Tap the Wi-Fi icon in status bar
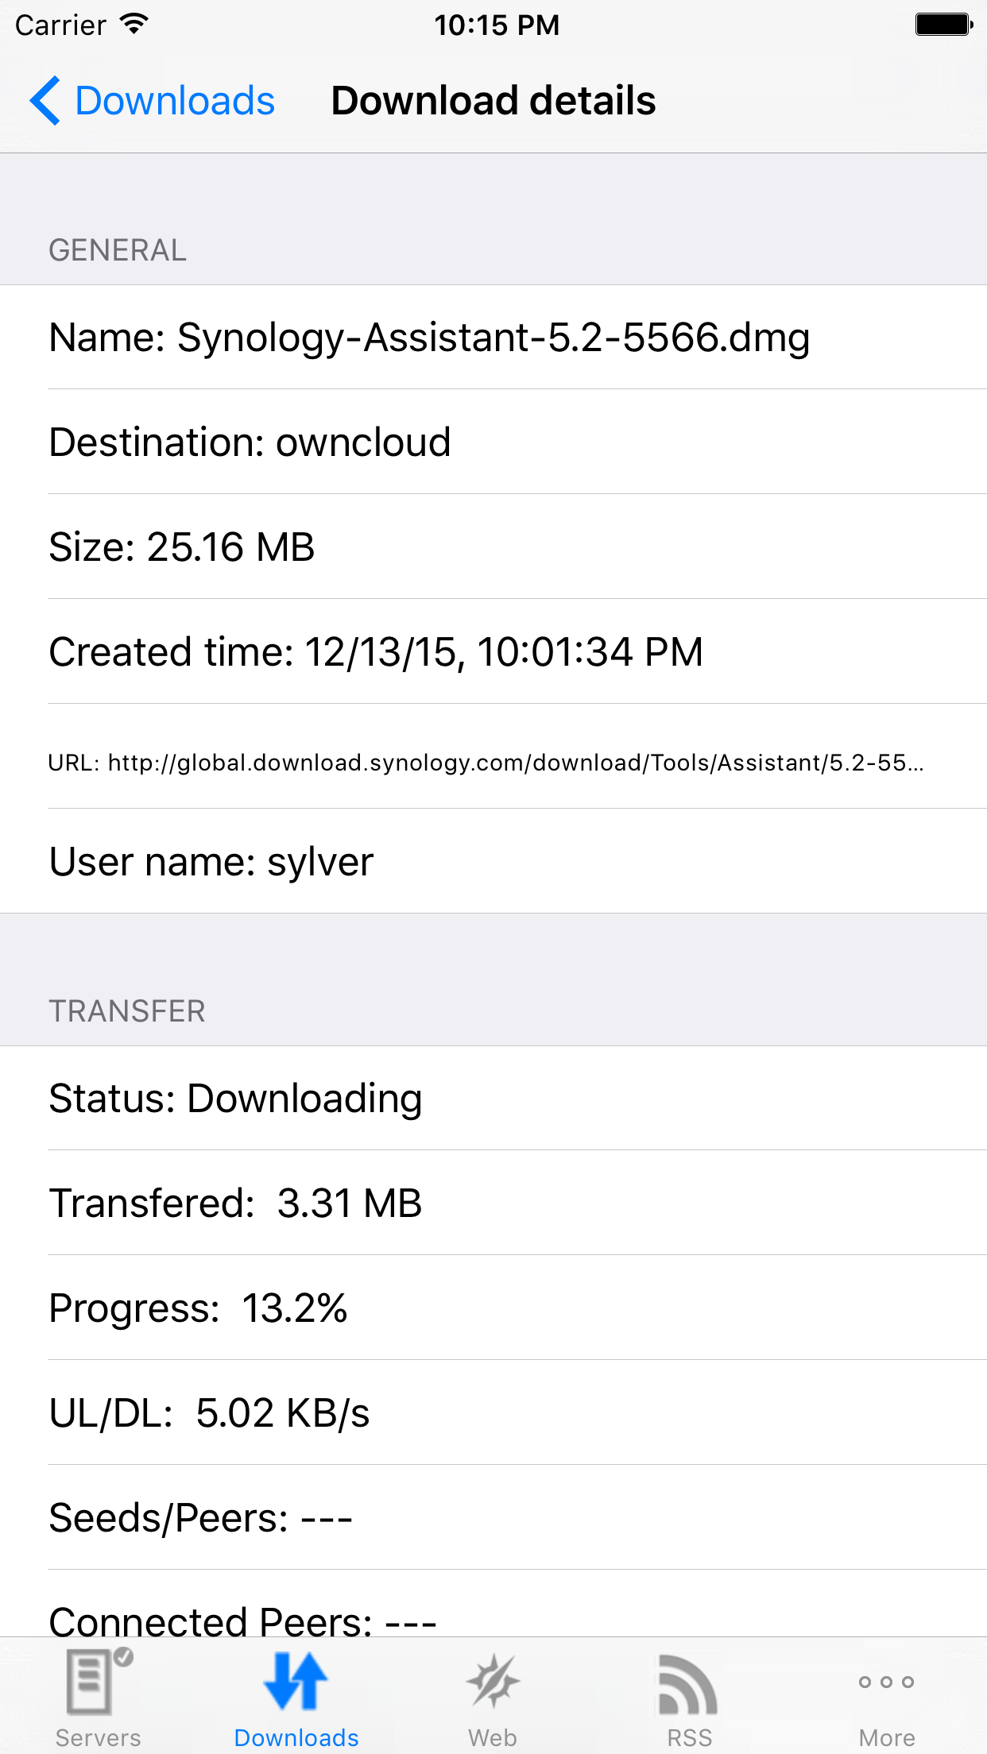Image resolution: width=987 pixels, height=1754 pixels. coord(132,22)
